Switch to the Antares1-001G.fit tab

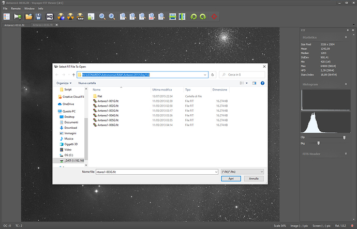coord(14,25)
